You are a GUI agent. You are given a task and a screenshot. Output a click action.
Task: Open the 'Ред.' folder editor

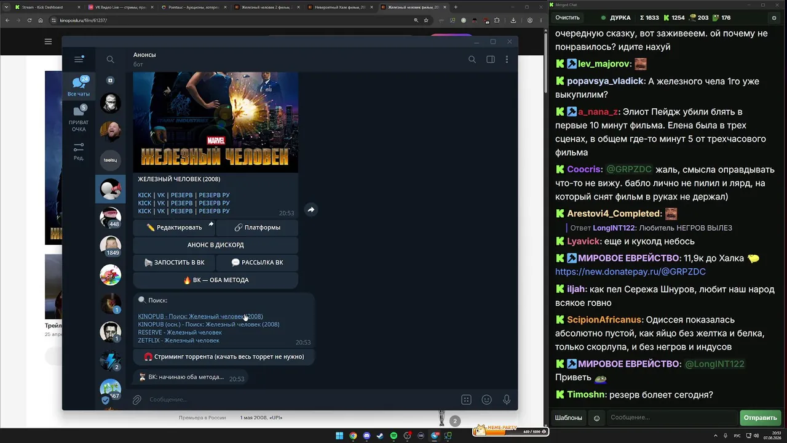[x=79, y=151]
